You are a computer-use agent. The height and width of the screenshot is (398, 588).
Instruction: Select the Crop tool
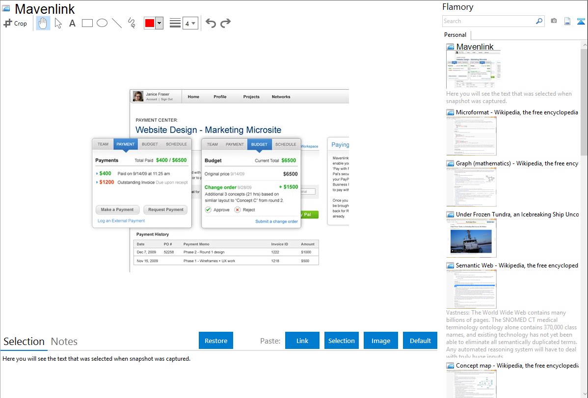point(15,23)
